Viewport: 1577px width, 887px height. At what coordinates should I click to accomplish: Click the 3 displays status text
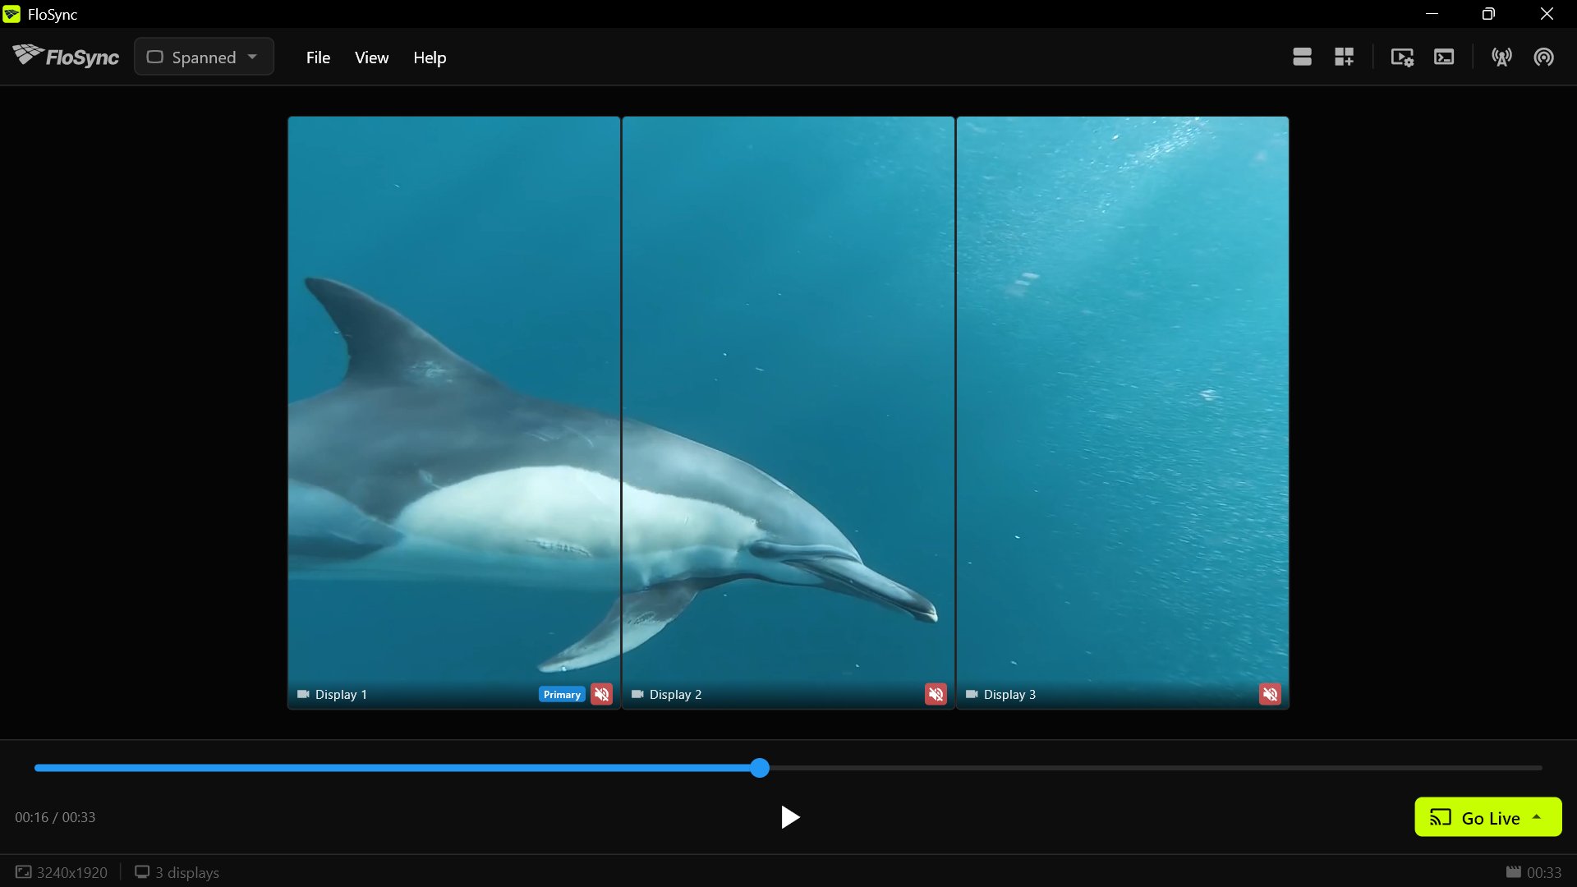pos(187,872)
